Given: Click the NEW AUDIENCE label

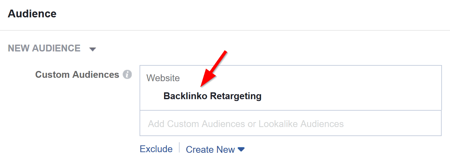Looking at the screenshot, I should click(x=44, y=48).
